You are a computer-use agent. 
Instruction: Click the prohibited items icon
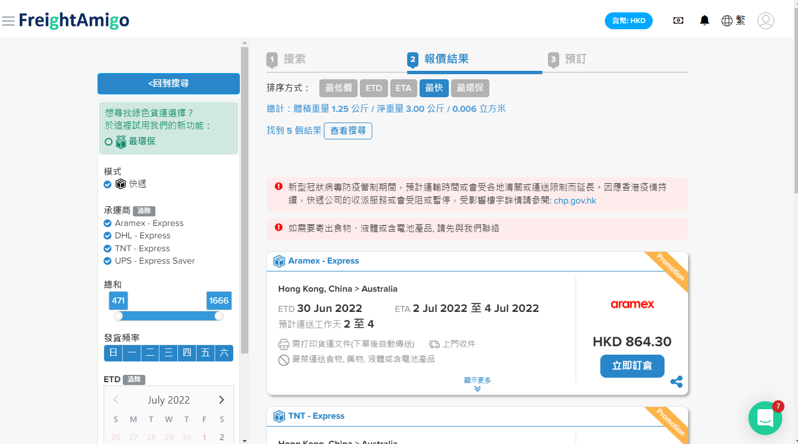pyautogui.click(x=284, y=360)
